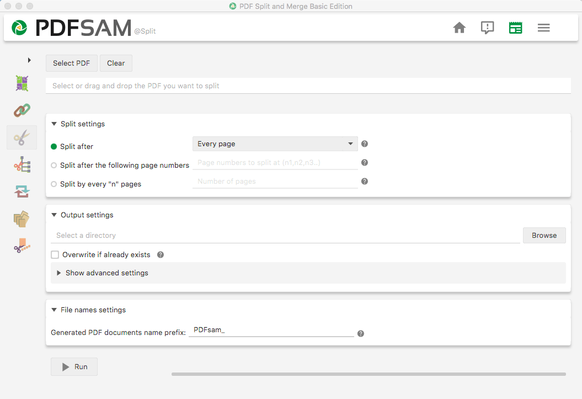Screen dimensions: 582x399
Task: Open the log messages speech-bubble icon
Action: click(x=487, y=28)
